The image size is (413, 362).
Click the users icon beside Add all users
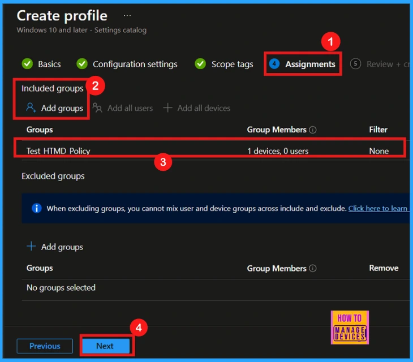click(x=97, y=107)
